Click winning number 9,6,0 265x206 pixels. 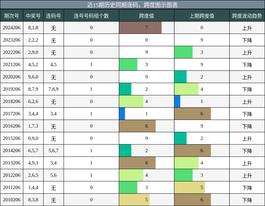33,77
